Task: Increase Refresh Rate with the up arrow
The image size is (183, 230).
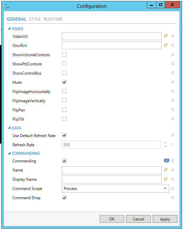Action: coord(165,143)
